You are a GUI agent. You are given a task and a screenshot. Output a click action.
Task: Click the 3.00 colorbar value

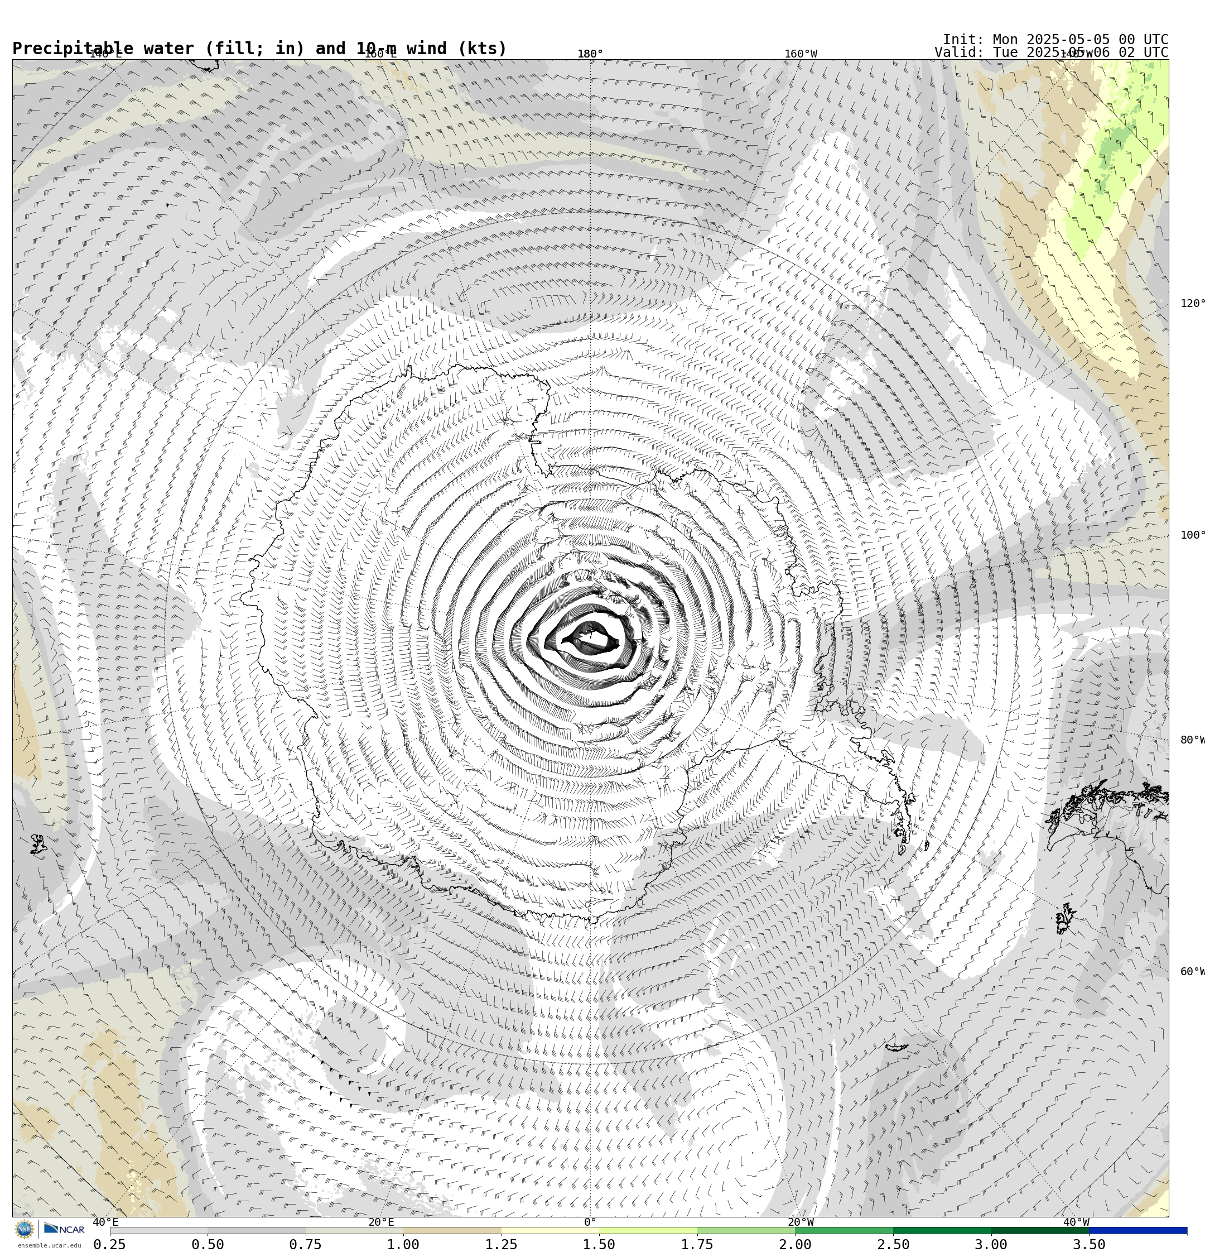[x=992, y=1244]
